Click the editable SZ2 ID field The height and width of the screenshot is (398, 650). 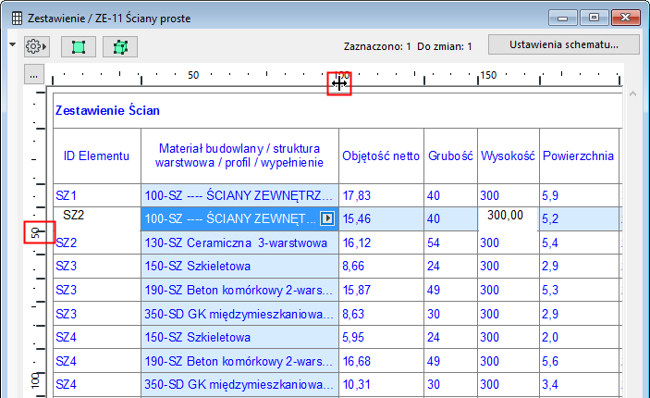[97, 216]
